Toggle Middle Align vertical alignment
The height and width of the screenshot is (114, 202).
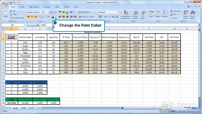coord(63,12)
